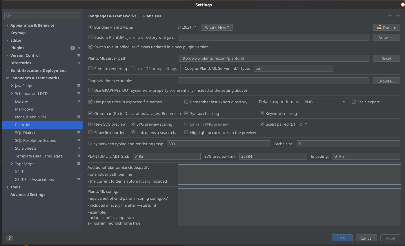Toggle Keyword coloring checkbox
This screenshot has height=246, width=405.
262,113
